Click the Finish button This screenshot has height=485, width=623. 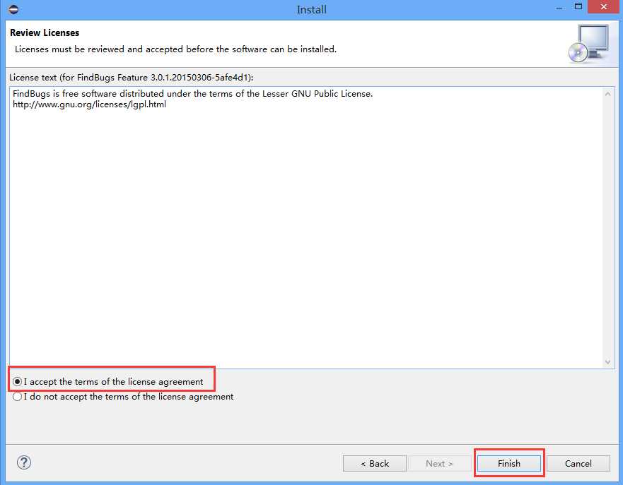(508, 463)
